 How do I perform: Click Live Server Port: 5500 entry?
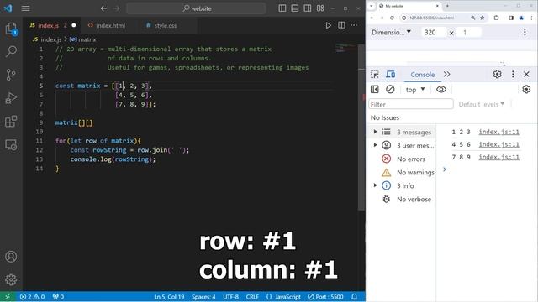[x=325, y=296]
